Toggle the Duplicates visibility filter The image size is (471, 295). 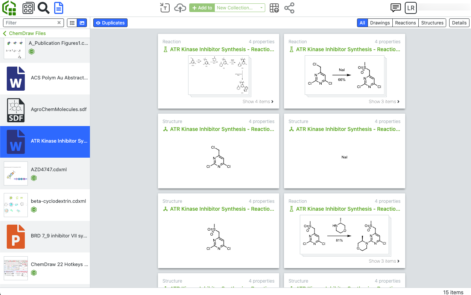click(110, 23)
